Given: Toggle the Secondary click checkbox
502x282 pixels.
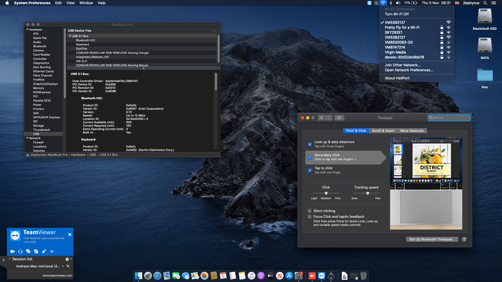Looking at the screenshot, I should pos(310,157).
